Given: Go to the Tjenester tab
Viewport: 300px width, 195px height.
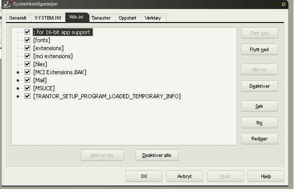Looking at the screenshot, I should click(102, 18).
